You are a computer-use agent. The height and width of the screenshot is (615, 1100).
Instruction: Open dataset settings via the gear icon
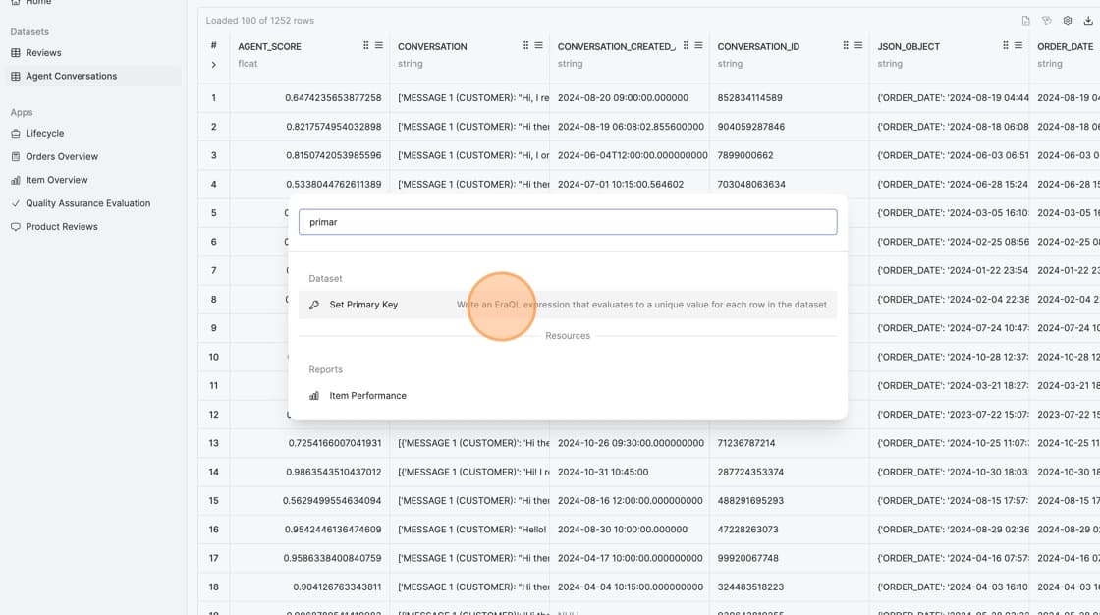1068,21
